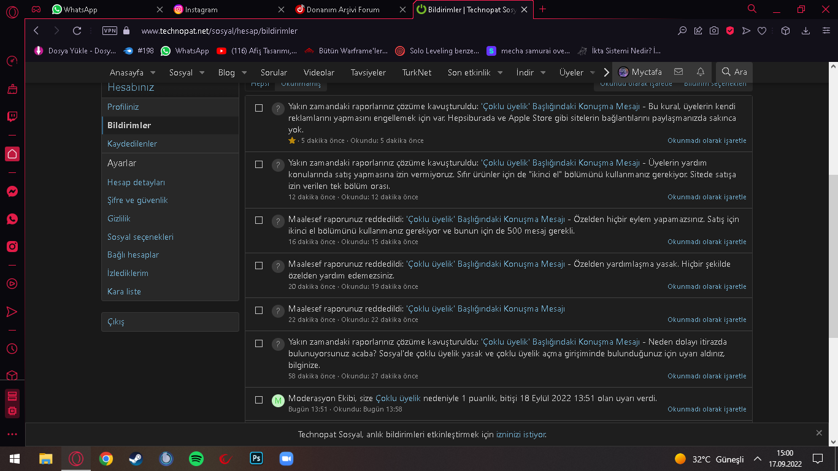Expand the İndir menu dropdown arrow

543,72
